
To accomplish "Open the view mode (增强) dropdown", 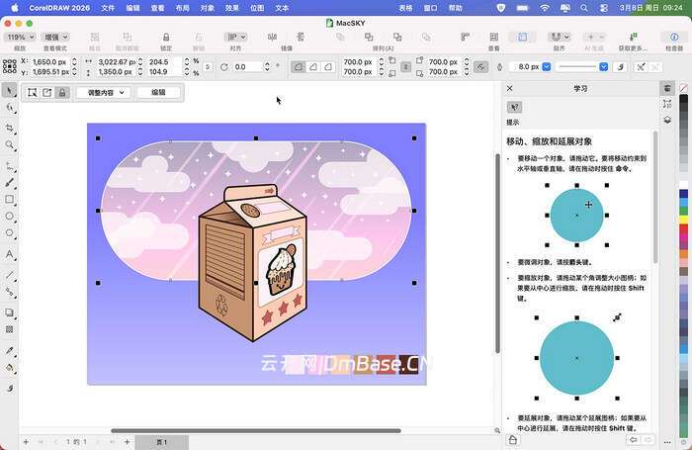I will [55, 38].
